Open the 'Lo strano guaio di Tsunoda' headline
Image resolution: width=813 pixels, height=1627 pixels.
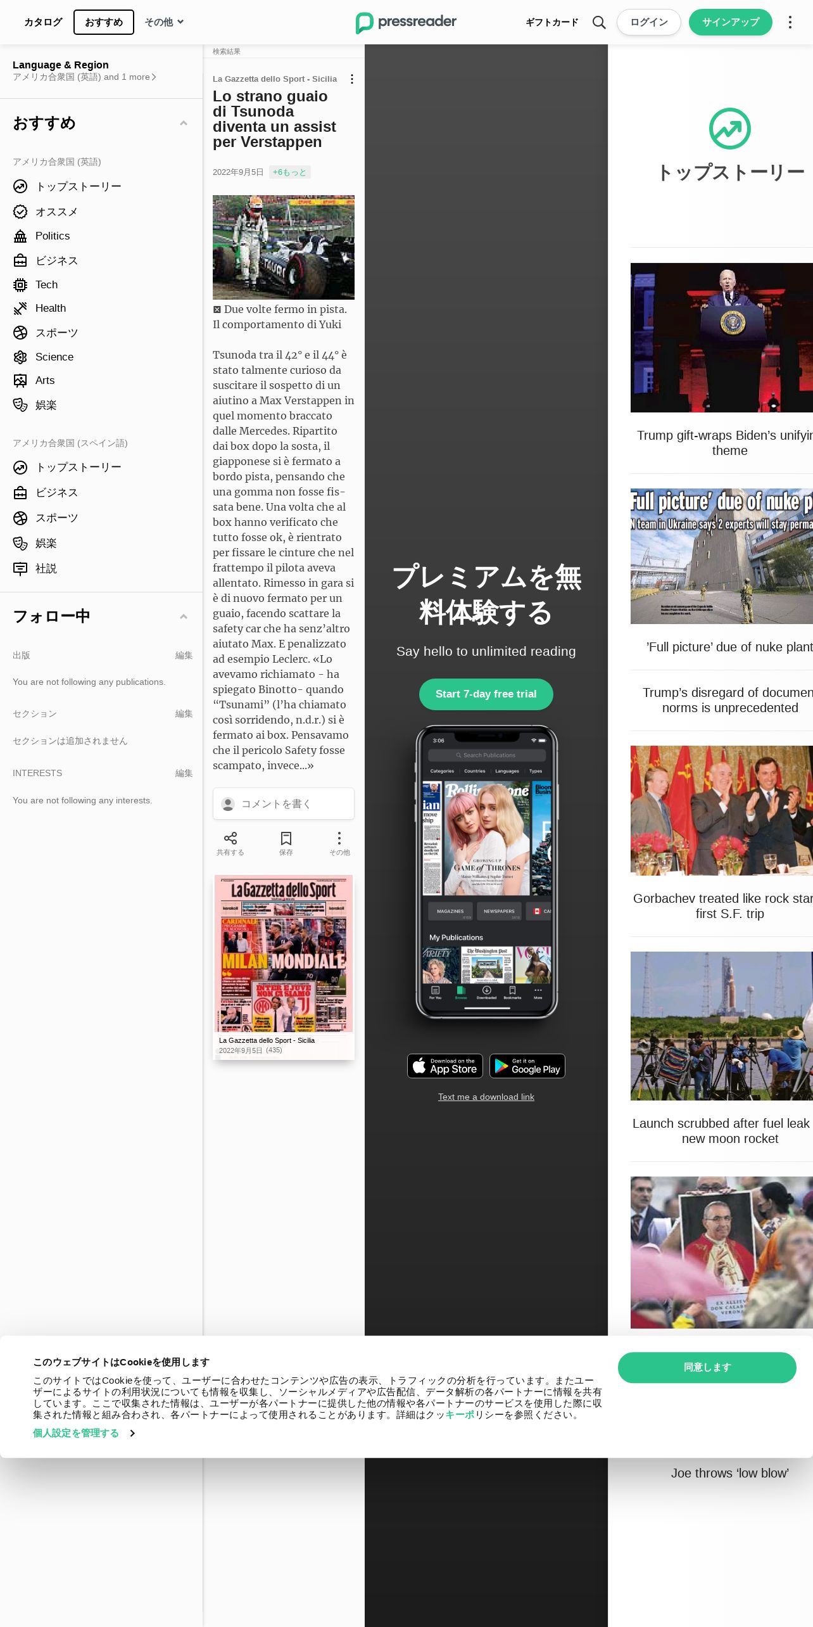pos(274,119)
